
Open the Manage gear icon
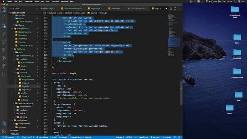pos(3,131)
